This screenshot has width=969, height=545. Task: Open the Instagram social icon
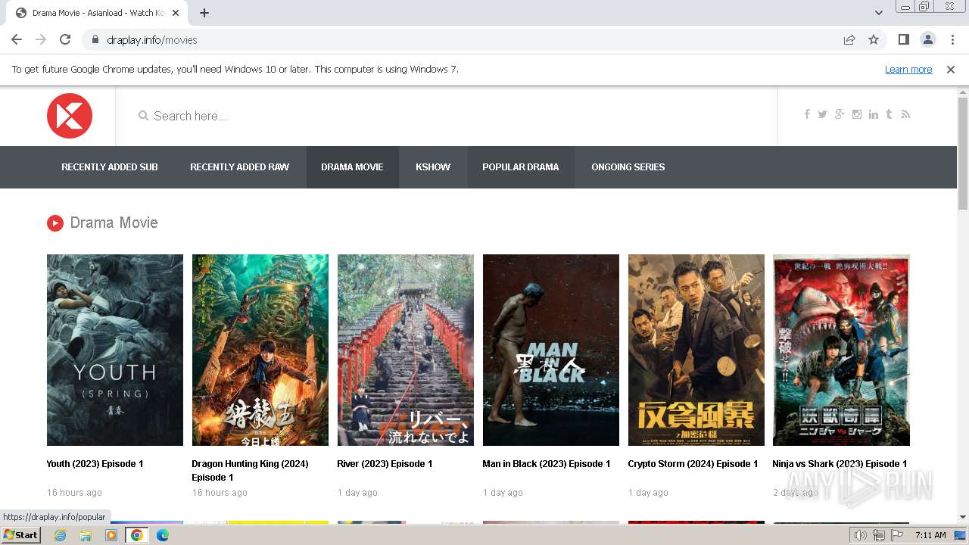pyautogui.click(x=857, y=114)
